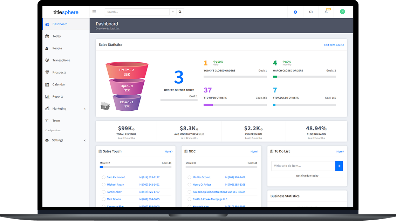The width and height of the screenshot is (396, 221).
Task: Click More in the To Do List panel
Action: (340, 152)
